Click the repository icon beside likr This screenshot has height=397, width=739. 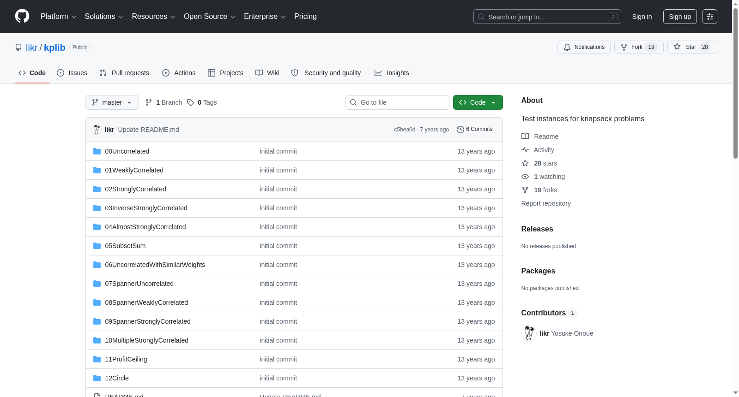coord(18,47)
